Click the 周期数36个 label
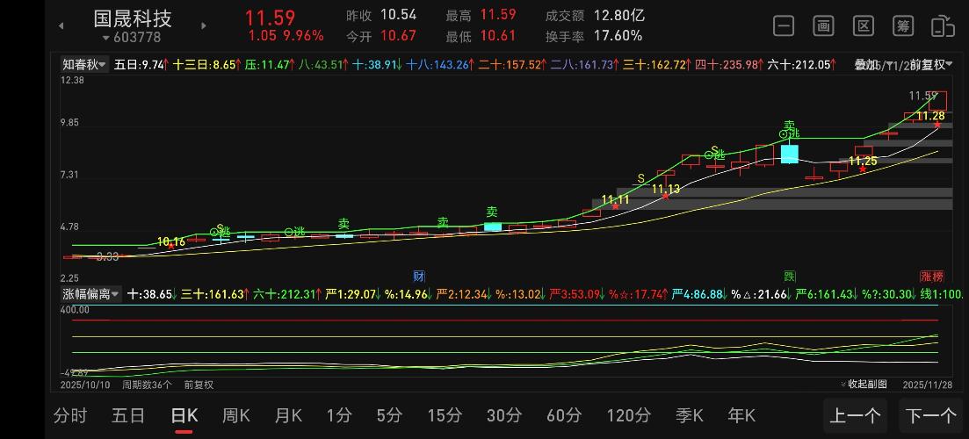The width and height of the screenshot is (969, 439). click(147, 384)
